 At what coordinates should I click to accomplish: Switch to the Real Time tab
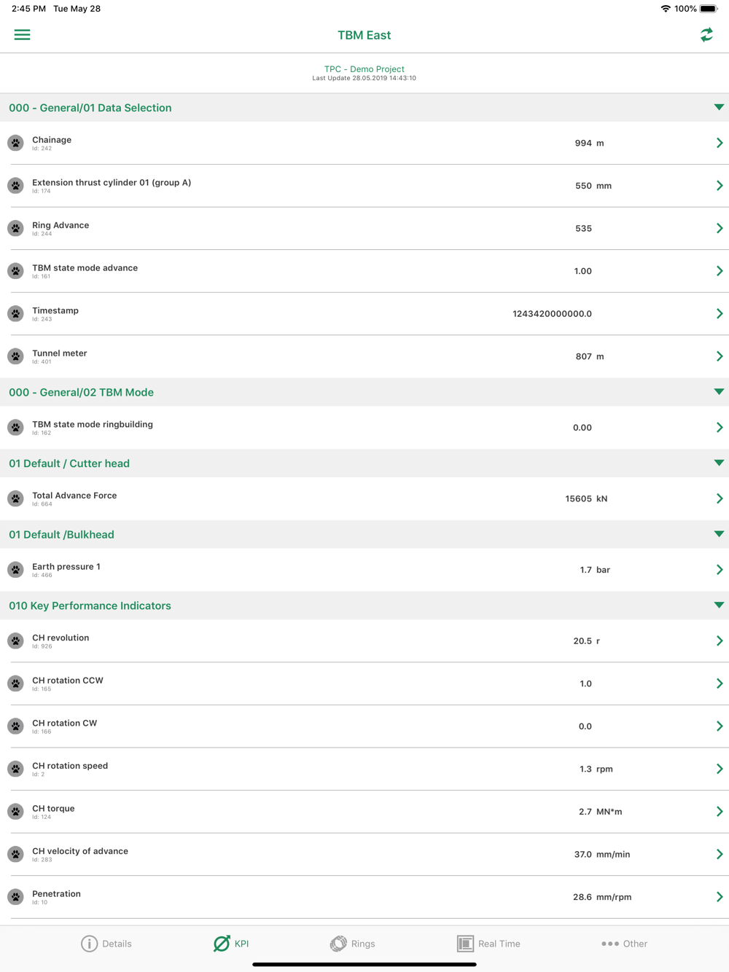coord(488,944)
